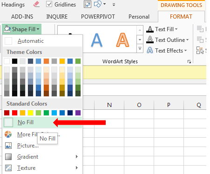This screenshot has height=174, width=210.
Task: Pick light green standard color swatch
Action: [x=38, y=113]
